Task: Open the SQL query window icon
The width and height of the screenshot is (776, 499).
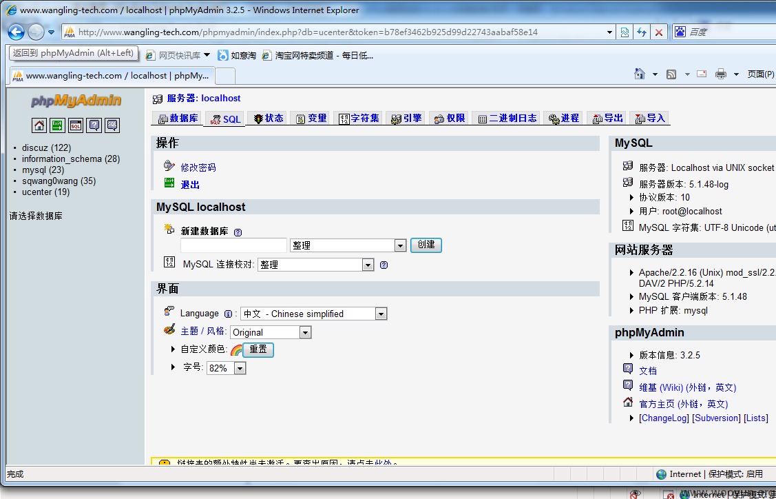Action: point(76,125)
